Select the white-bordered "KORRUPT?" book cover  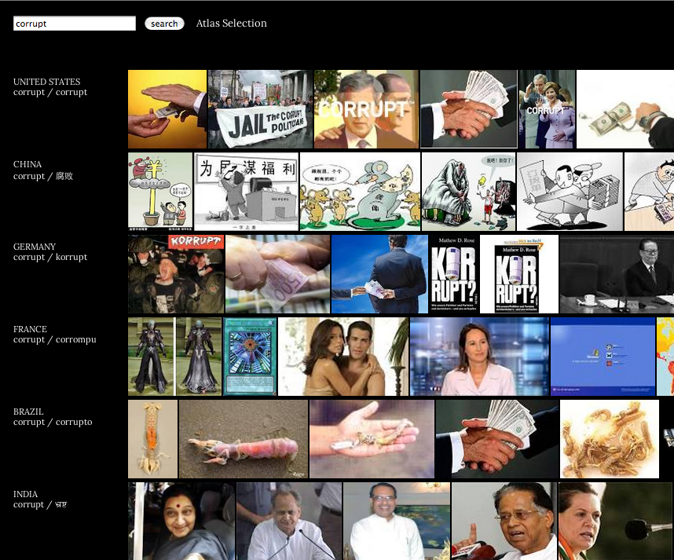tap(518, 274)
